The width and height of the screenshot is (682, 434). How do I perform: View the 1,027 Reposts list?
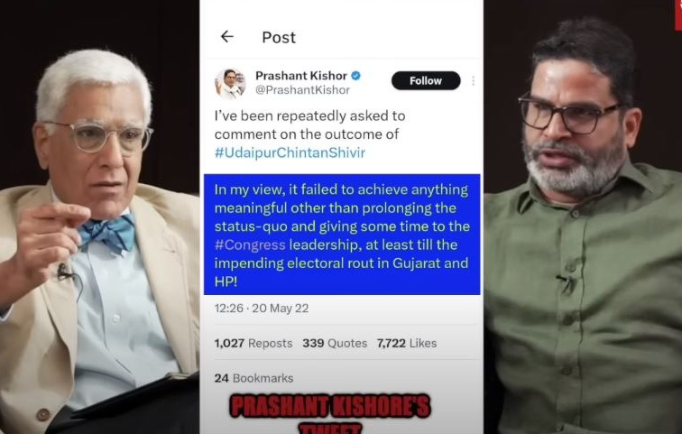pos(253,343)
